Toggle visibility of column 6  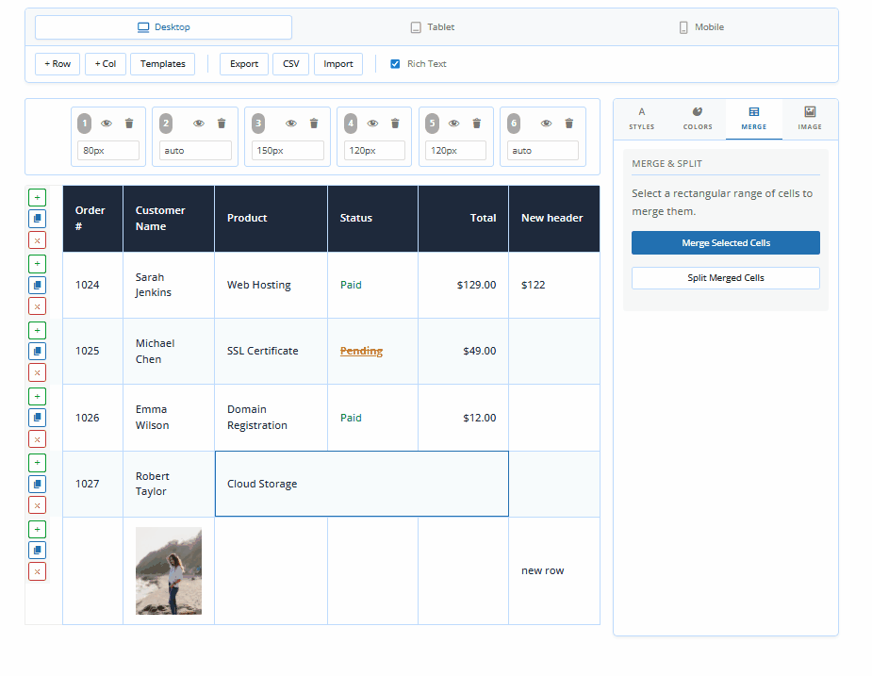[x=546, y=124]
